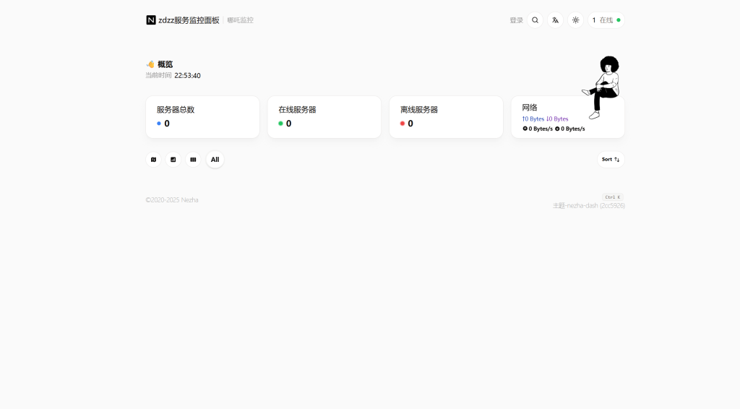Click the sitting character illustration
The height and width of the screenshot is (409, 740).
pos(602,87)
